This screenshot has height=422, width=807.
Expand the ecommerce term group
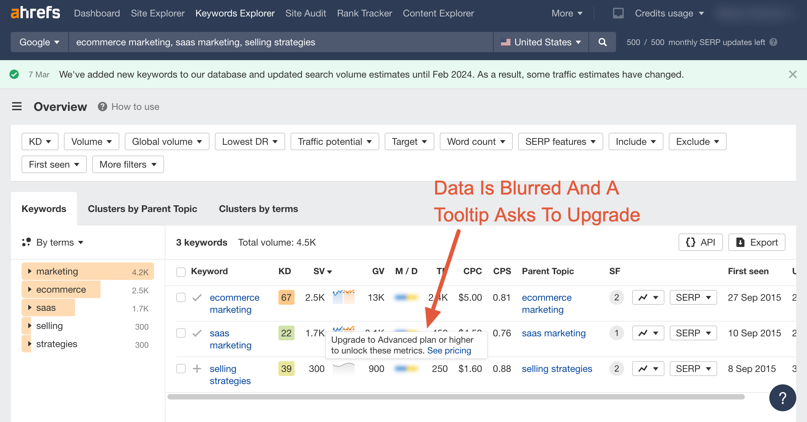coord(30,289)
